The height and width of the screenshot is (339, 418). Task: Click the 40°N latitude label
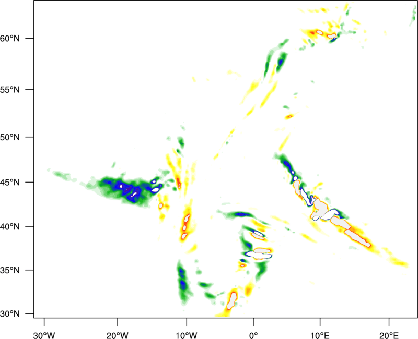pos(10,227)
